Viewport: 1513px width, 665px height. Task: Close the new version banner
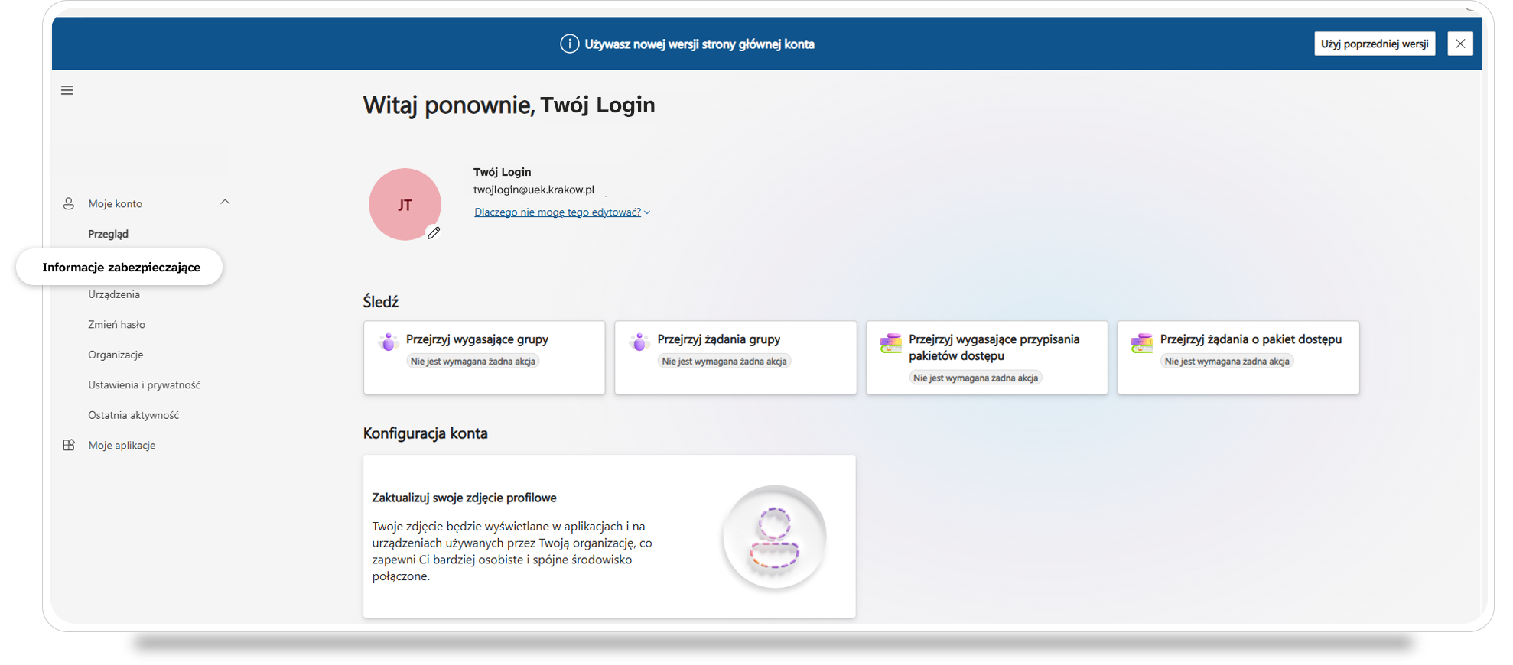point(1460,44)
